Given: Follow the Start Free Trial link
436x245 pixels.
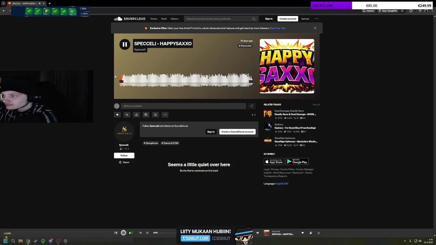Looking at the screenshot, I should 277,28.
